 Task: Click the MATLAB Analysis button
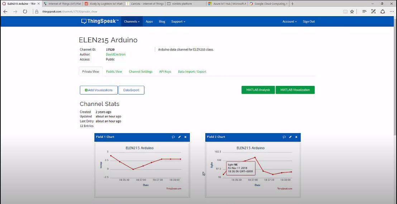(x=258, y=90)
